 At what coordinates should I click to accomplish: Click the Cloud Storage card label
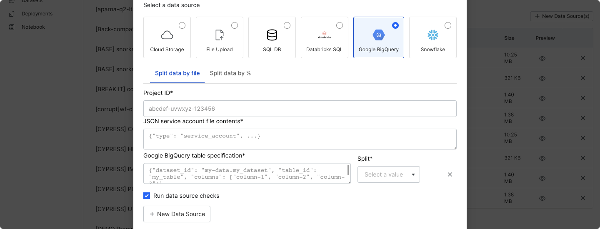[167, 50]
